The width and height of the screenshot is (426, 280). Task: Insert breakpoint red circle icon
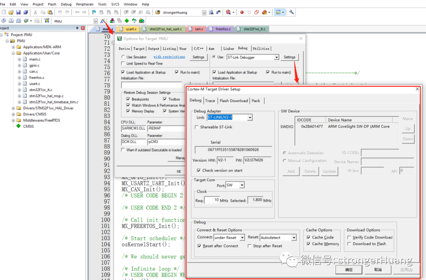coord(242,12)
